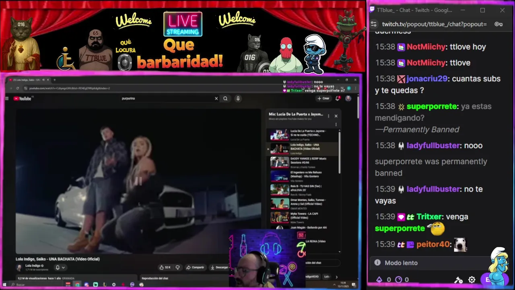Screen dimensions: 515x290
Task: Open the channel points clock icon
Action: 399,280
